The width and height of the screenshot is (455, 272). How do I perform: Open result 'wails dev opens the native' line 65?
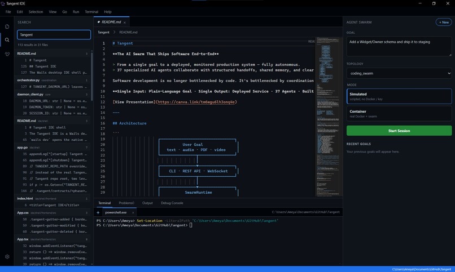(x=53, y=140)
